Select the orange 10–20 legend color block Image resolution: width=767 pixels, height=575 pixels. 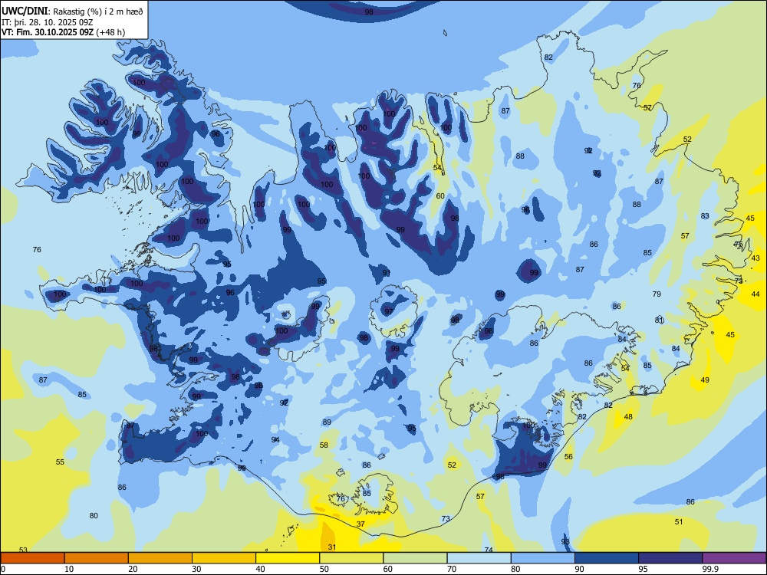pos(97,558)
